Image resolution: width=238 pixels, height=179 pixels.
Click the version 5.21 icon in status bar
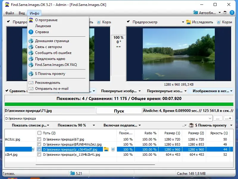coord(72,173)
